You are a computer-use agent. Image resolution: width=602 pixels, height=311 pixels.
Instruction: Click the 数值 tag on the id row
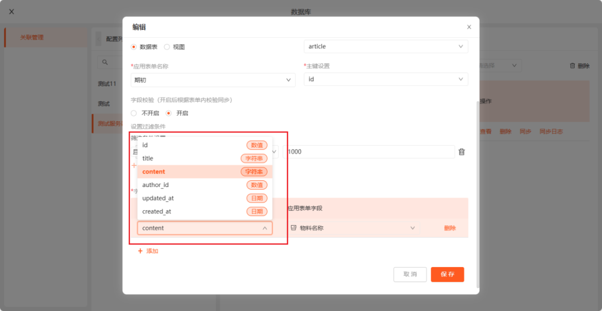pos(257,145)
